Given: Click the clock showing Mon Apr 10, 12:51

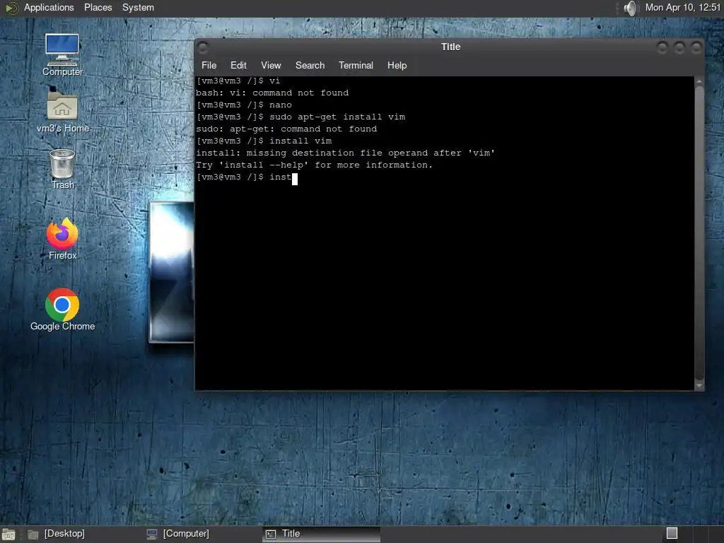Looking at the screenshot, I should tap(682, 7).
